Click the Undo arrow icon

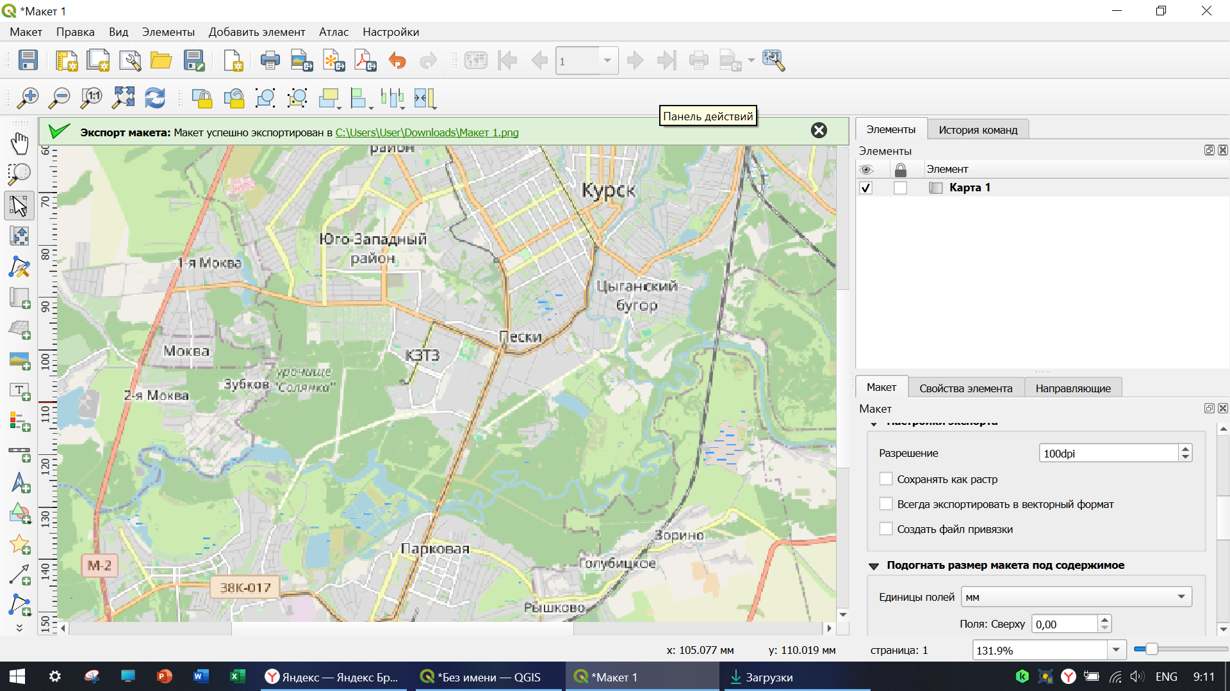[397, 61]
